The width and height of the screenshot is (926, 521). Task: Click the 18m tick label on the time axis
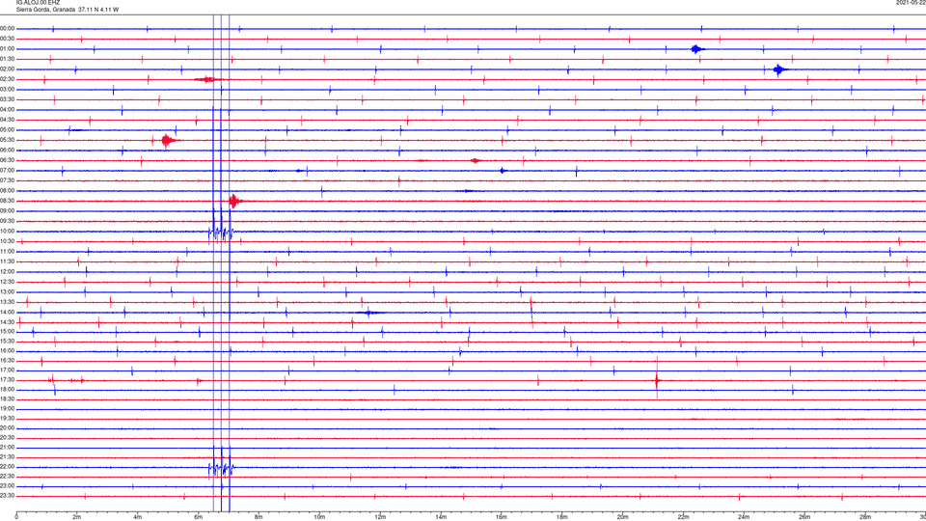coord(562,517)
